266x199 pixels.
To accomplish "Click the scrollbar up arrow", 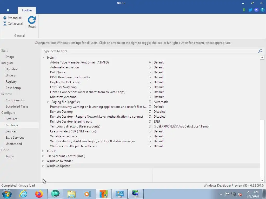I will coord(262,57).
